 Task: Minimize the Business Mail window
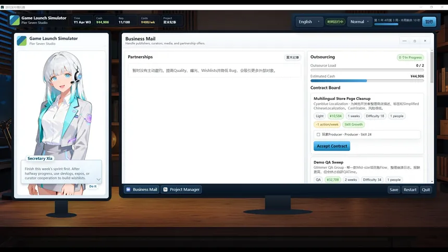tap(404, 41)
